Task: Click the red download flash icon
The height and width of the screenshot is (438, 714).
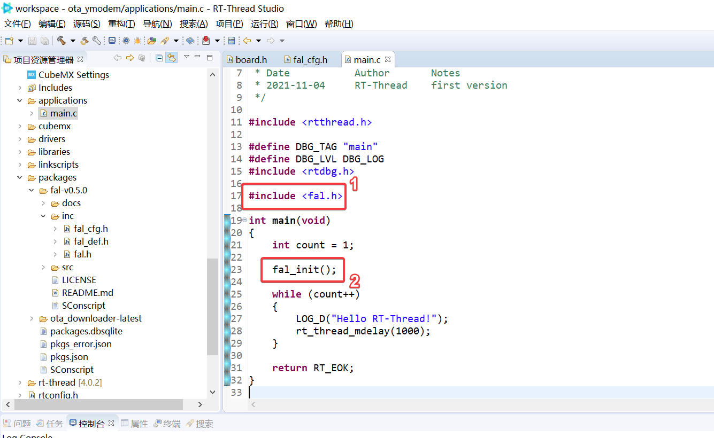Action: (x=206, y=41)
